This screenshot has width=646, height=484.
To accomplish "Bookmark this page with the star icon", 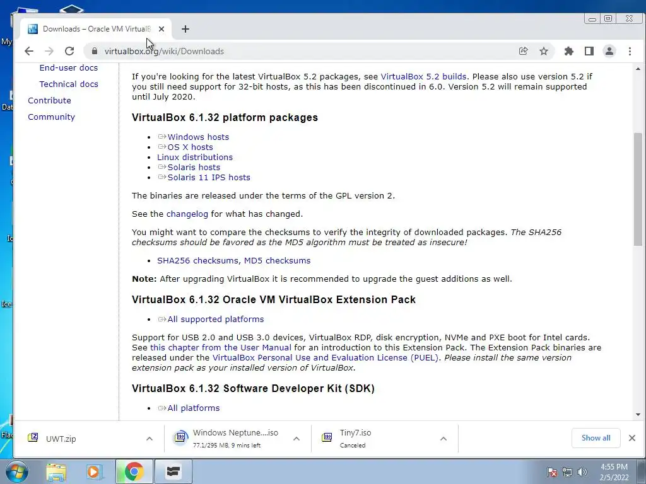I will (544, 51).
